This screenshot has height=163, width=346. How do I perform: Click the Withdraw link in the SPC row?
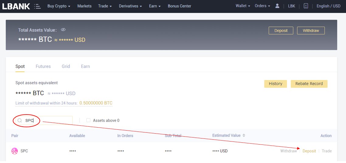289,151
